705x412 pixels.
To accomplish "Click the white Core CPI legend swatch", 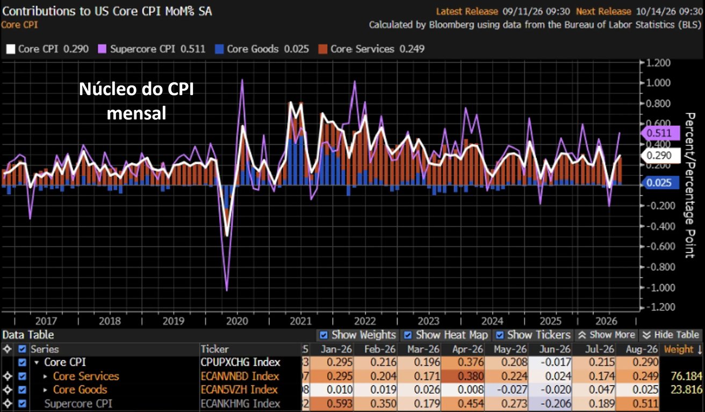I will 10,49.
